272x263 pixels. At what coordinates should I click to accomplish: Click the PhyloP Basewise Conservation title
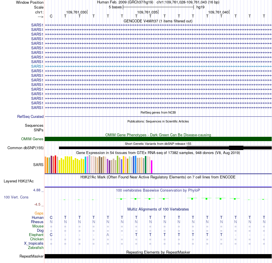158,190
